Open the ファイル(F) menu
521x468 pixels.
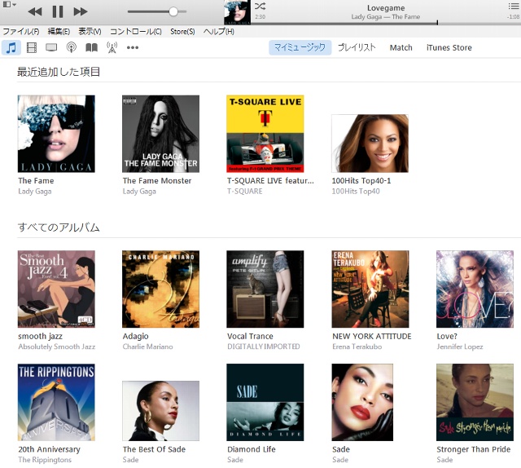coord(21,32)
